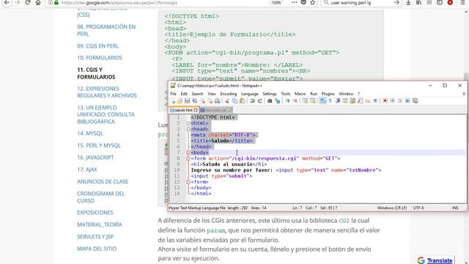
Task: Click the Zoom In icon in Notepad++
Action: tap(287, 101)
